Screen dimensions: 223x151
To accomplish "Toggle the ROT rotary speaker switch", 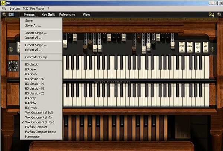I will coord(198,47).
